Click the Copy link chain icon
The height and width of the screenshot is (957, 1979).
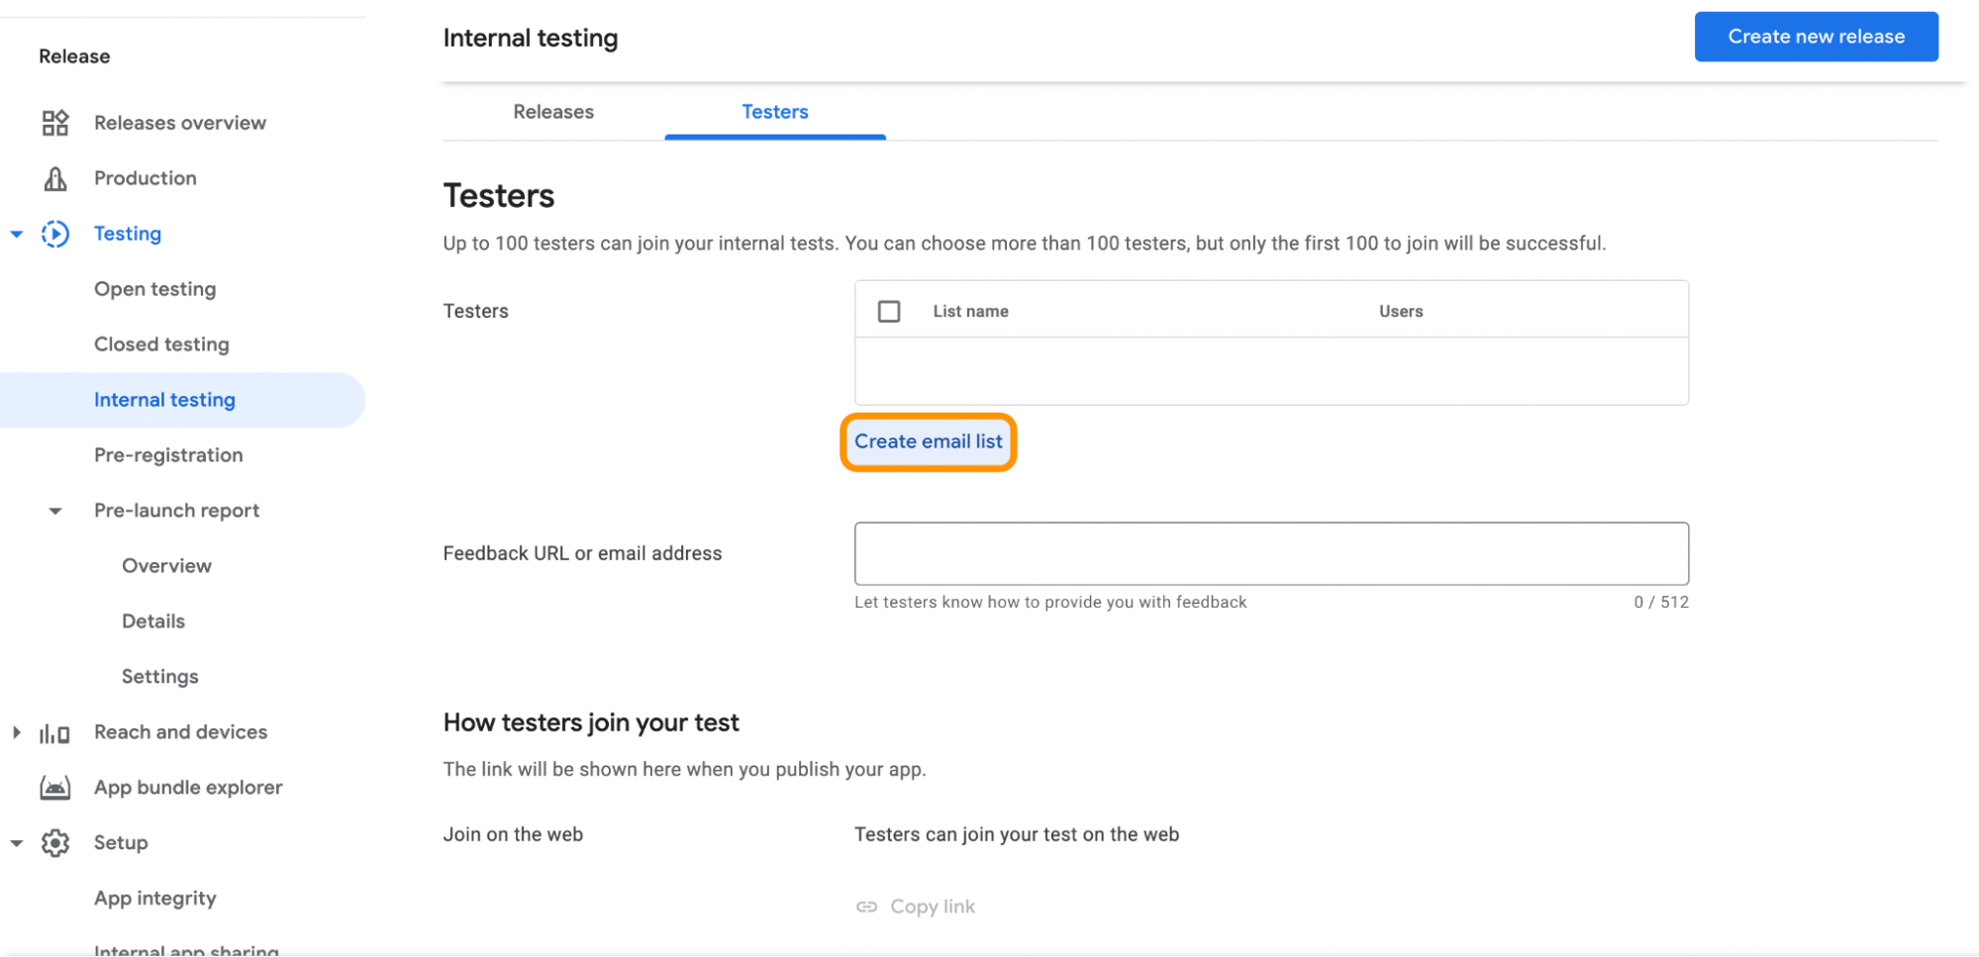coord(866,907)
